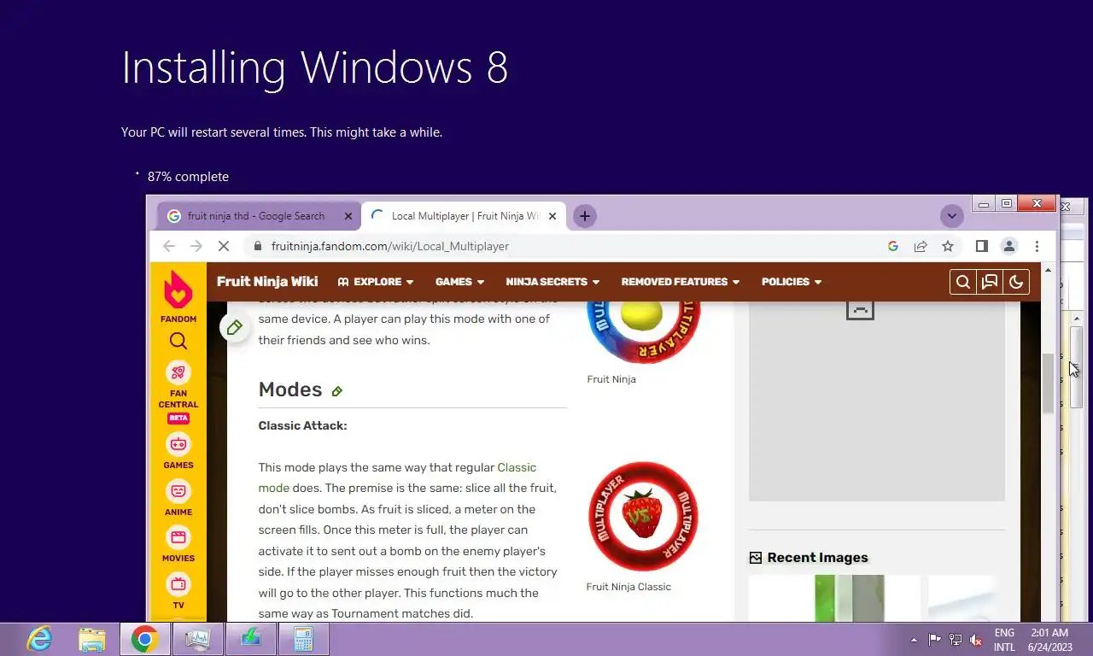The width and height of the screenshot is (1093, 656).
Task: Launch Internet Explorer from taskbar
Action: [39, 639]
